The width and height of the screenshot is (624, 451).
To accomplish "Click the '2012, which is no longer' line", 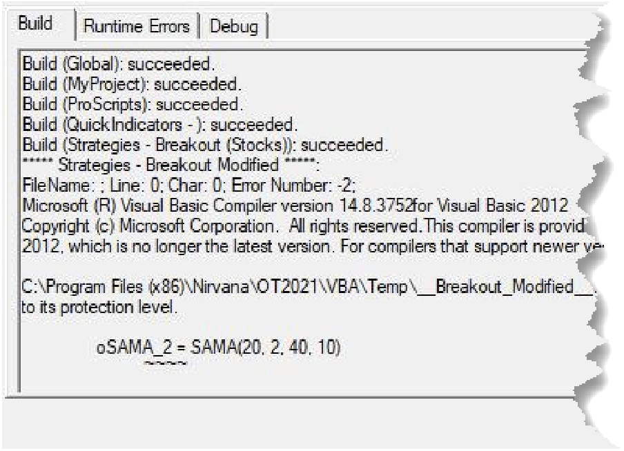I will click(x=313, y=247).
